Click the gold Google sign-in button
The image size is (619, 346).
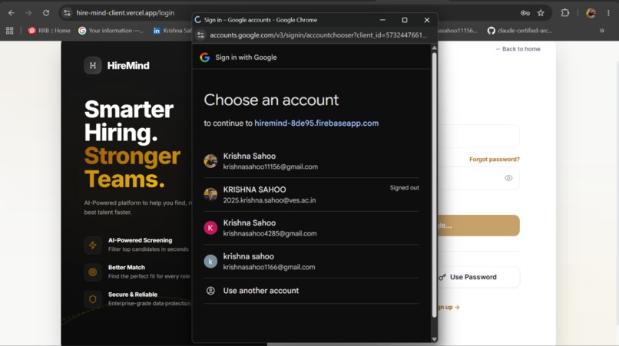[x=479, y=226]
